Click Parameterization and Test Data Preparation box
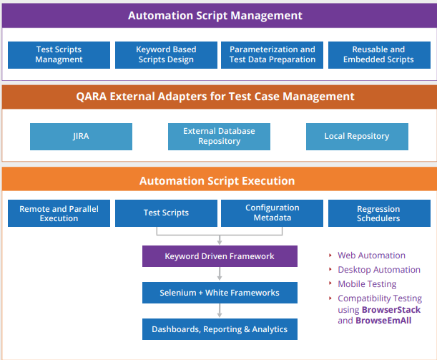Image resolution: width=437 pixels, height=360 pixels. tap(272, 55)
